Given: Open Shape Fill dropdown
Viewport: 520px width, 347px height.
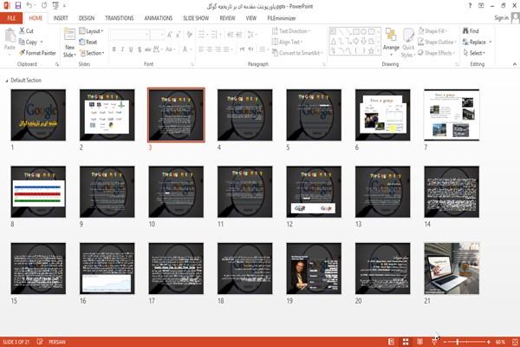Looking at the screenshot, I should (432, 31).
